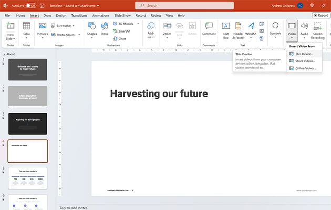331x210 pixels.
Task: Choose This Device from video menu
Action: click(304, 54)
